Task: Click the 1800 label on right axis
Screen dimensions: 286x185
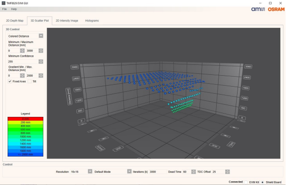Action: 246,88
